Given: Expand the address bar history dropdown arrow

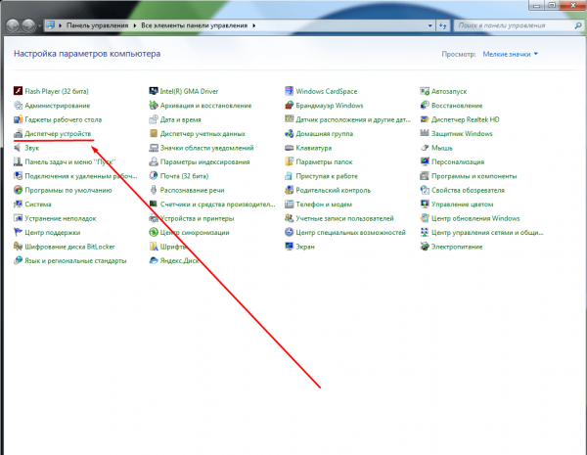Looking at the screenshot, I should (430, 25).
